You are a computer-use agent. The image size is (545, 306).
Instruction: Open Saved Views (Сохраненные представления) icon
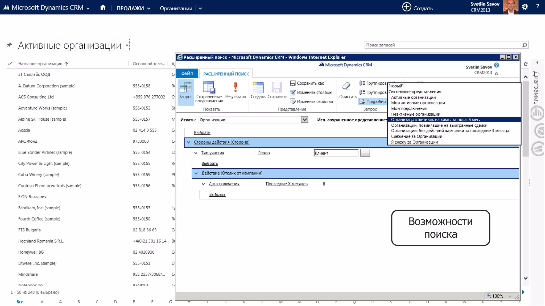coord(209,88)
